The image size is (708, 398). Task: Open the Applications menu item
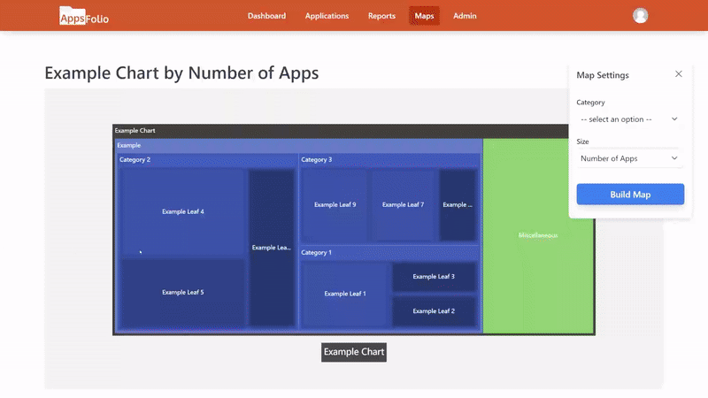pos(327,16)
